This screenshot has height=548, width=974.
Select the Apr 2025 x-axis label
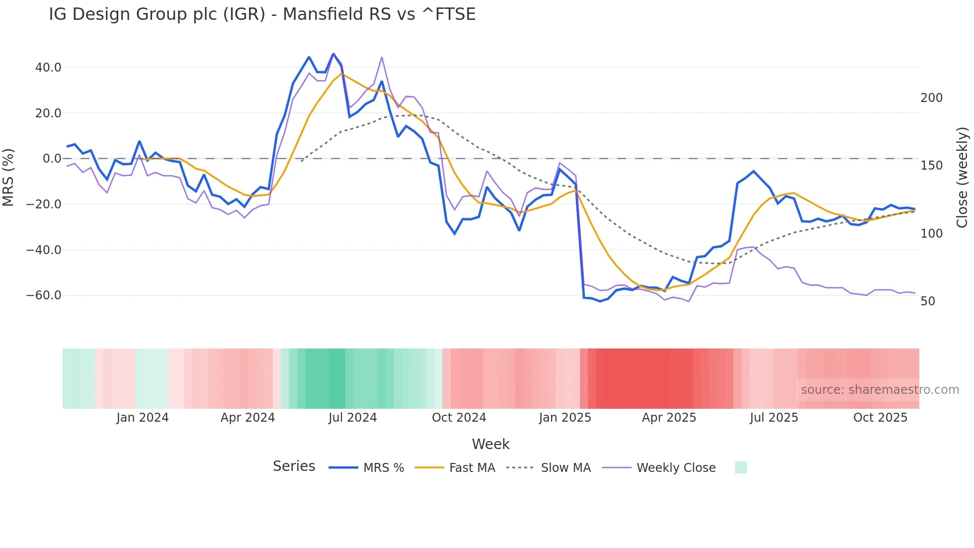coord(669,418)
